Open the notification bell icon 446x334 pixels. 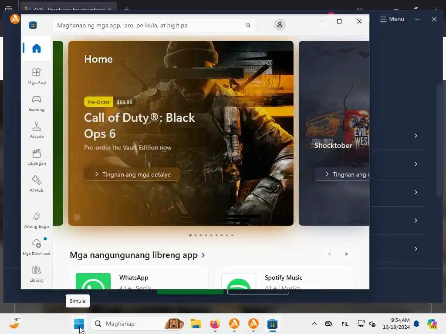pos(416,324)
